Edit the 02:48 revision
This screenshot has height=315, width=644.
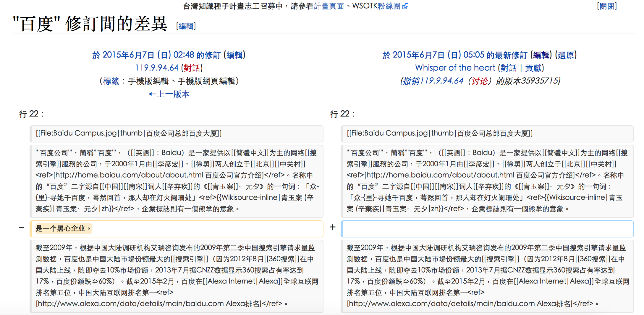coord(234,55)
